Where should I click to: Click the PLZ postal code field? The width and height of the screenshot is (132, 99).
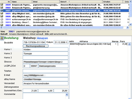coord(34,66)
